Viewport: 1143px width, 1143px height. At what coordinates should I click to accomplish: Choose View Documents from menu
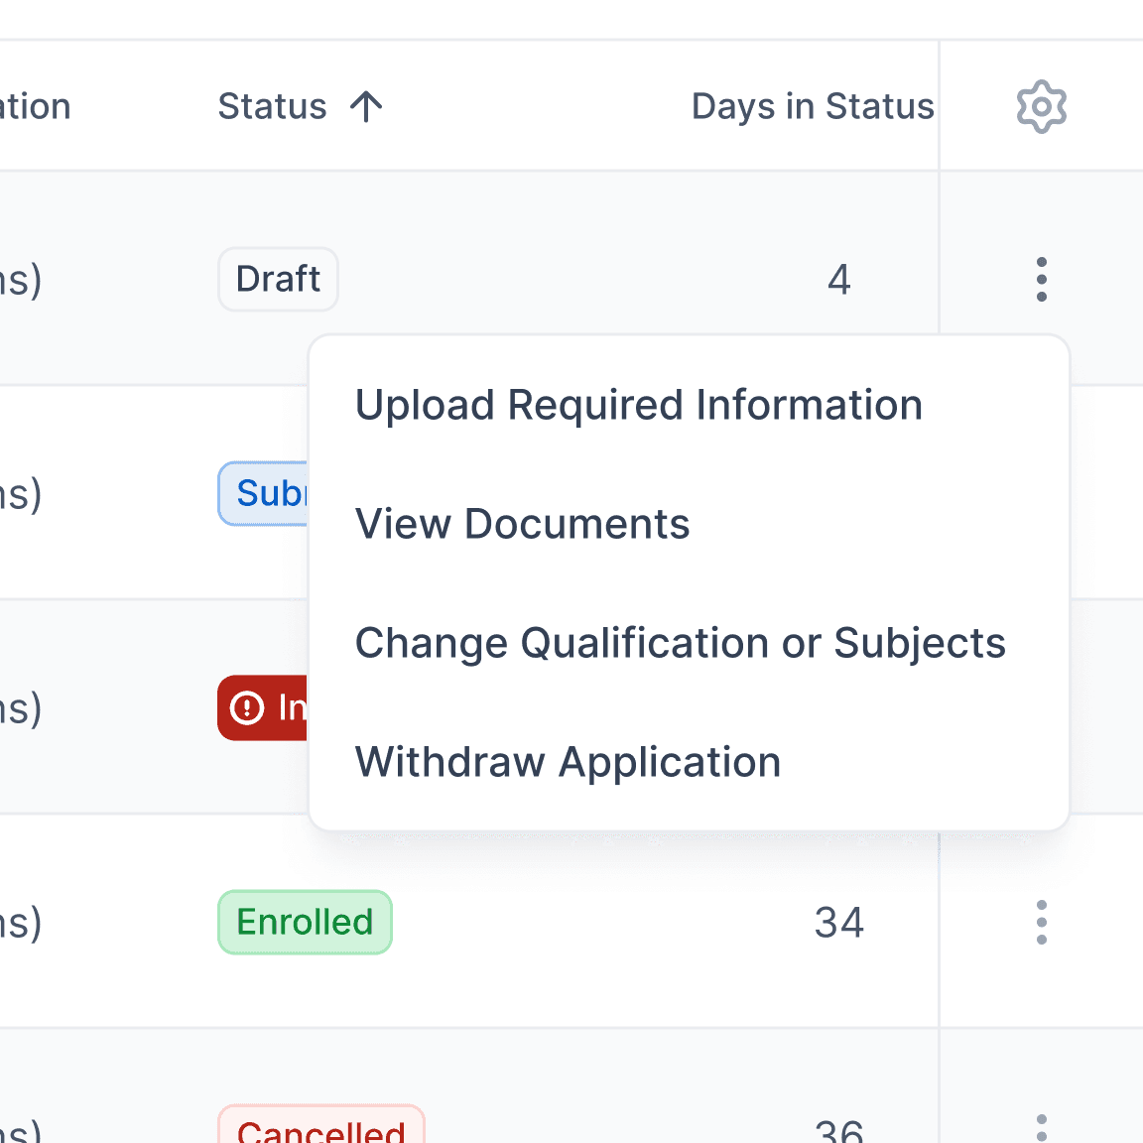[522, 524]
